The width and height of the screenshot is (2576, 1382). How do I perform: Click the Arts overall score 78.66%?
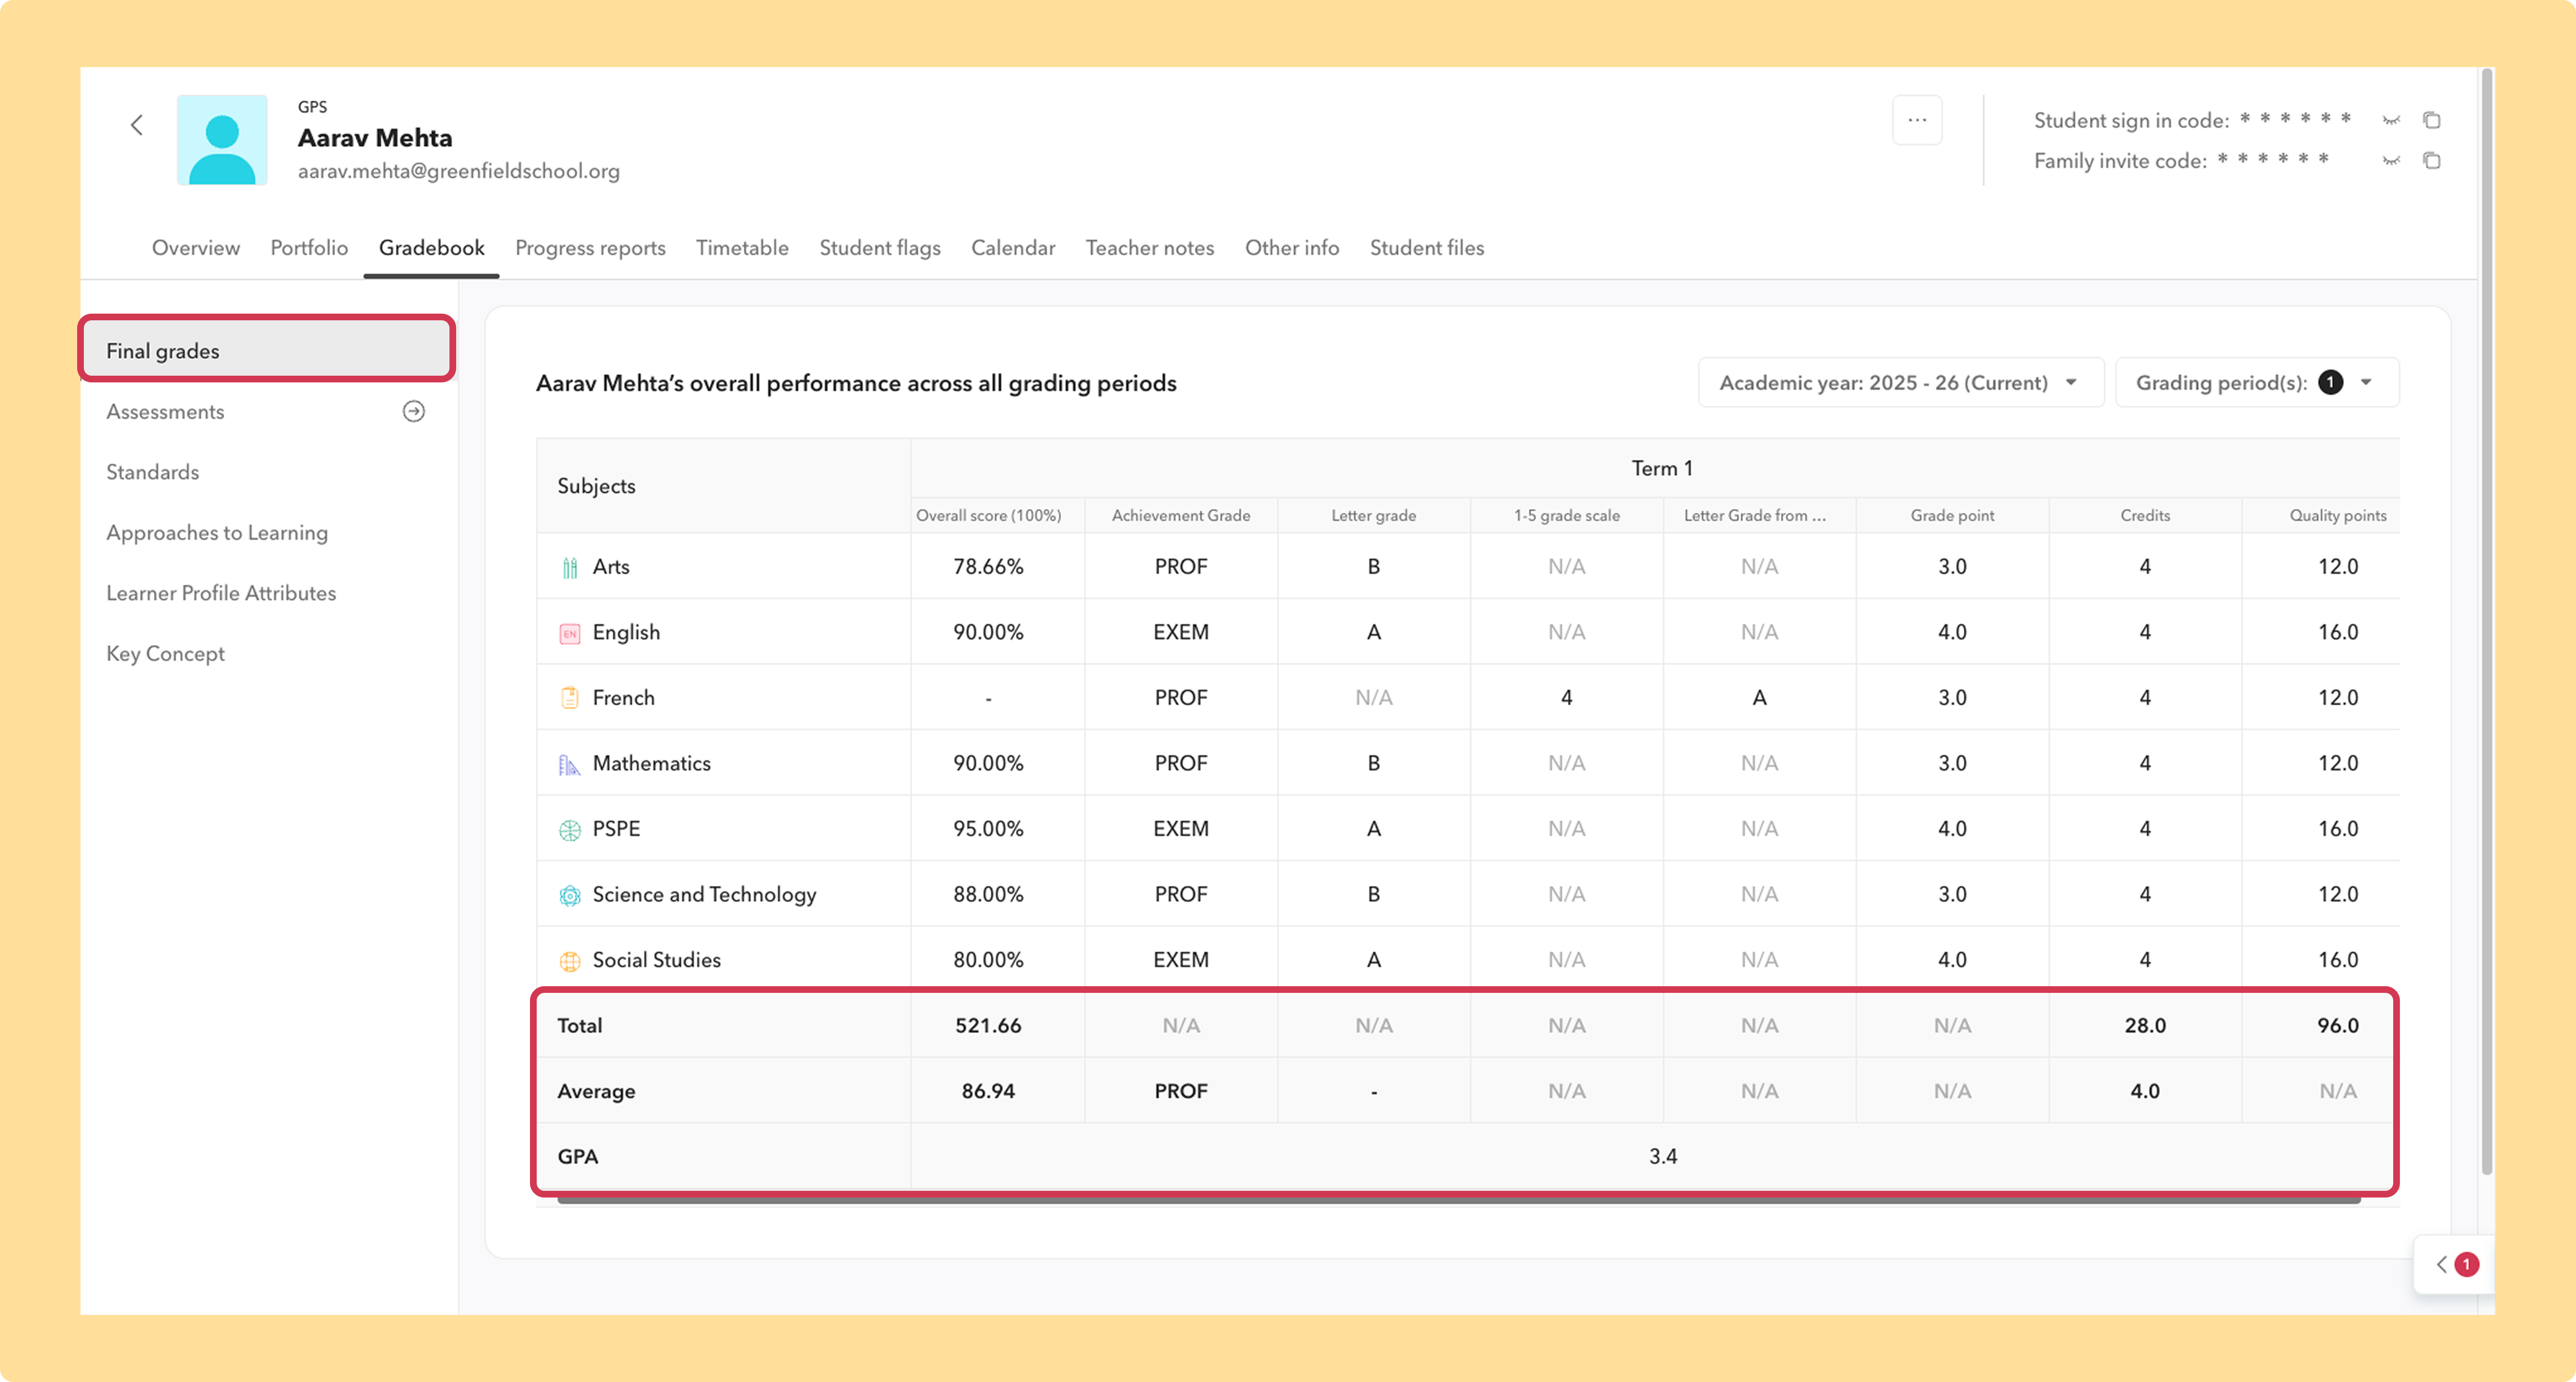pos(988,566)
